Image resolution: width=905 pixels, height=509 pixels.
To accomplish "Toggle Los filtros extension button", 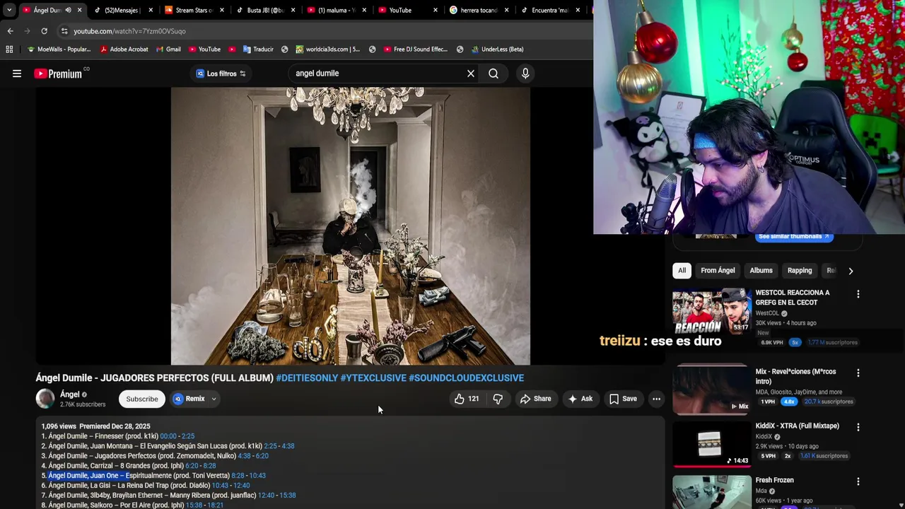I will [221, 74].
